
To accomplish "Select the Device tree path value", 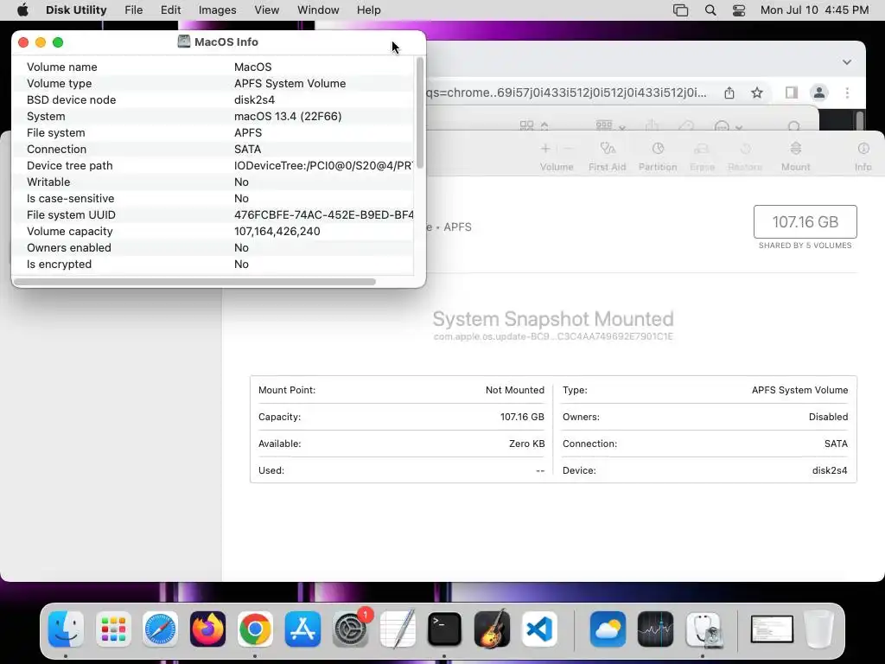I will tap(323, 166).
